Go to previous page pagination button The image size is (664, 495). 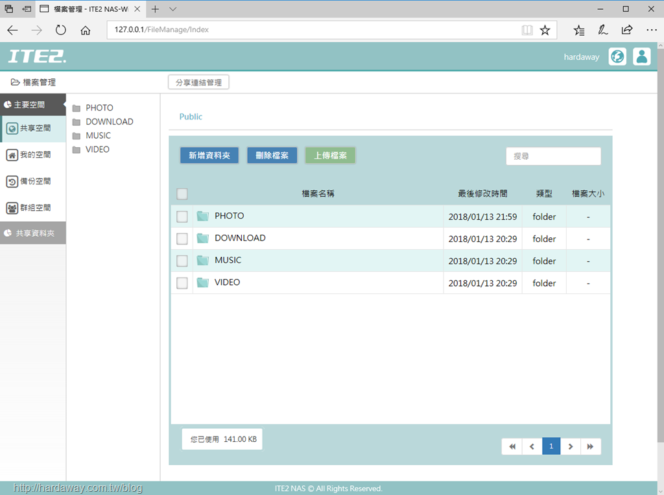(x=532, y=446)
